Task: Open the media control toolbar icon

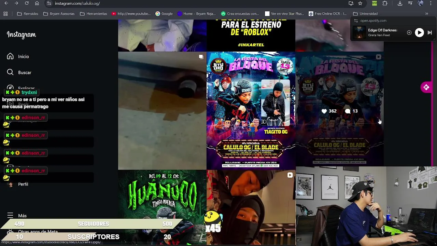Action: [x=410, y=3]
